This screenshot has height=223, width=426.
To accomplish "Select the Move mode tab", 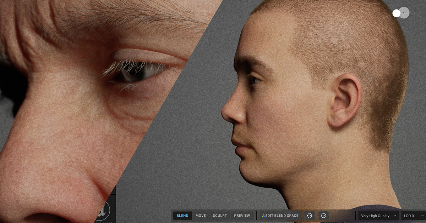I will click(201, 216).
